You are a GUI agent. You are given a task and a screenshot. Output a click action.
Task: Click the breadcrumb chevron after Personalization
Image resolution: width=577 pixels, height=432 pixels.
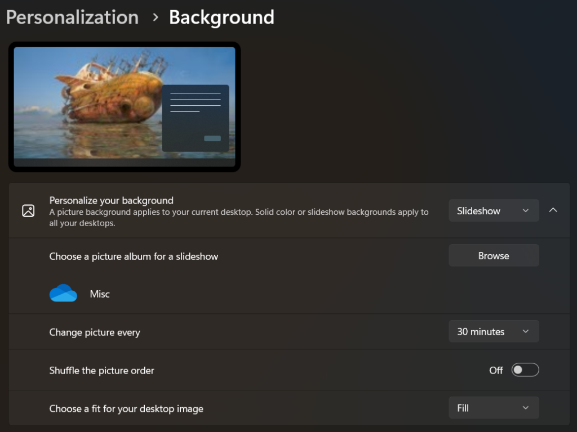[x=156, y=17]
